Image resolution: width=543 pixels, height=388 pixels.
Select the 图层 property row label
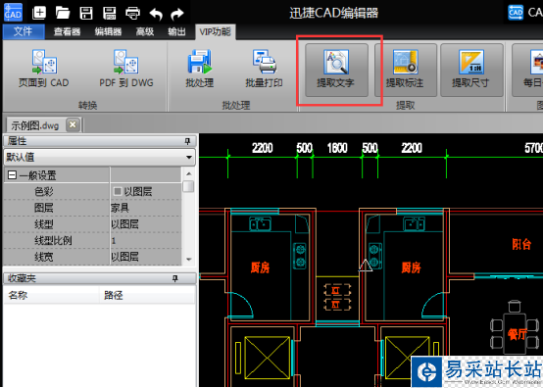click(44, 208)
